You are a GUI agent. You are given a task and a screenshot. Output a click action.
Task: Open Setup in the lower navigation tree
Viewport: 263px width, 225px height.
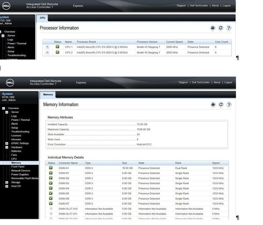[14, 128]
